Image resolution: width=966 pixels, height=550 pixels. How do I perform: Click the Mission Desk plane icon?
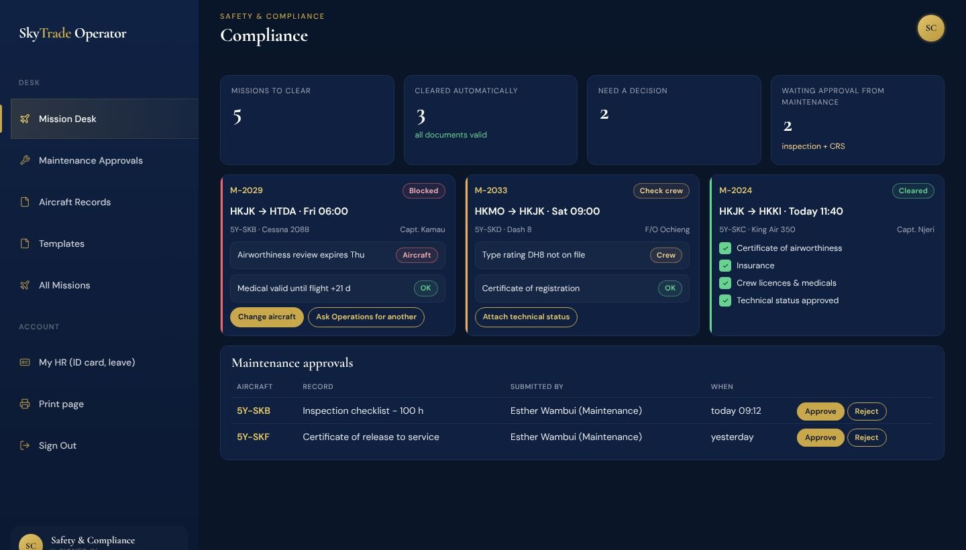click(x=25, y=119)
